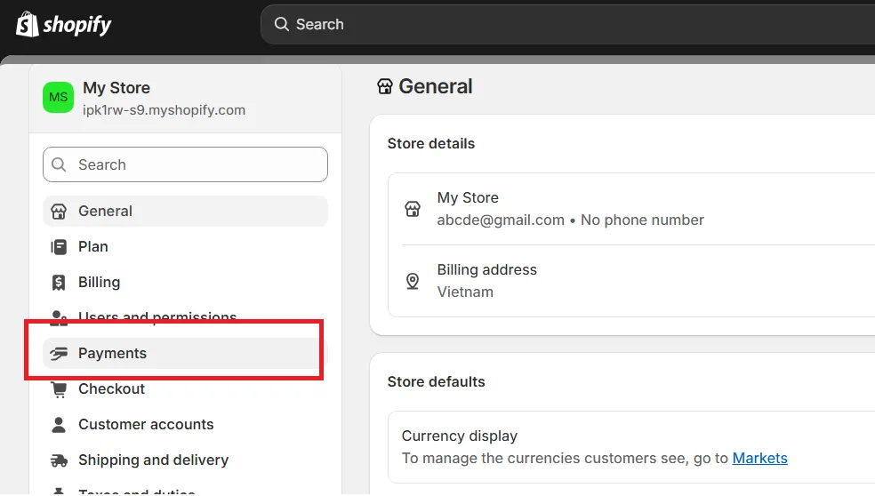Open the Billing settings page
875x496 pixels.
[x=185, y=283]
